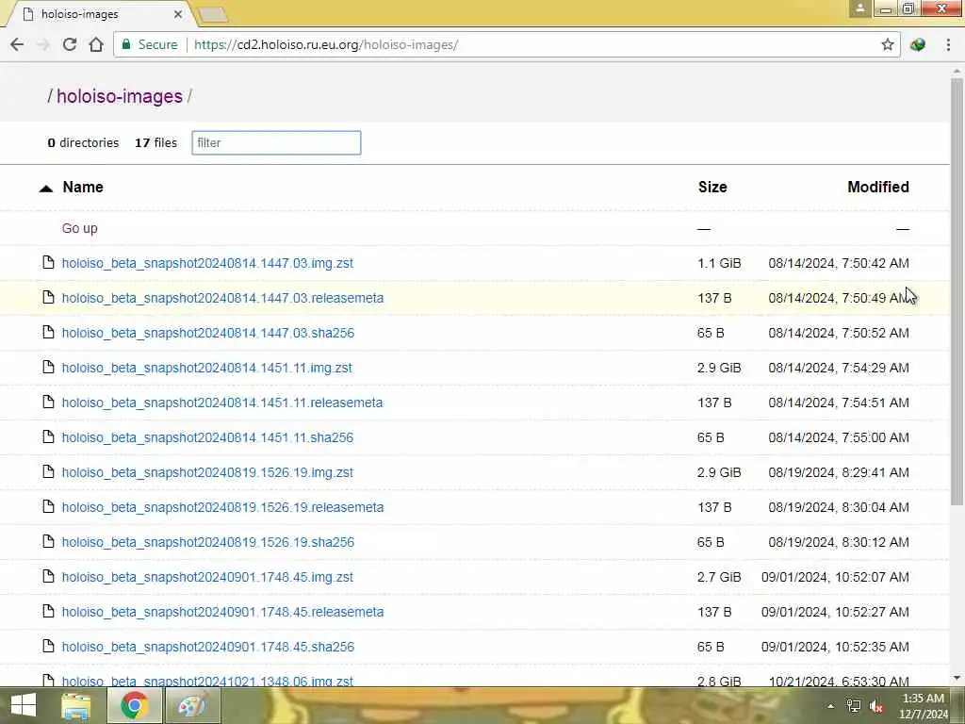Open a new browser tab

(x=213, y=14)
